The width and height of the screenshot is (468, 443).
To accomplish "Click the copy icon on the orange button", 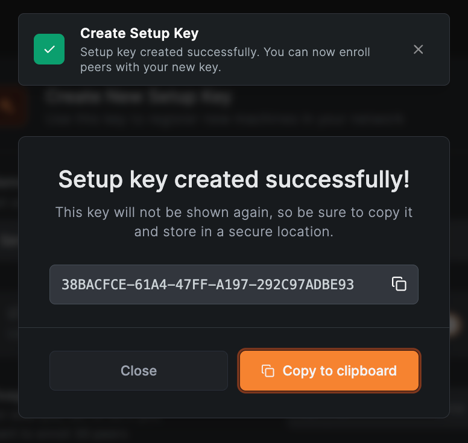I will [267, 371].
